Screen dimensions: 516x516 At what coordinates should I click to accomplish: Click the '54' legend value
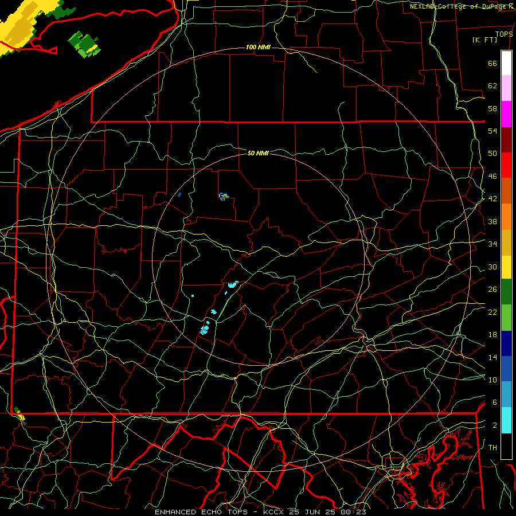(492, 131)
